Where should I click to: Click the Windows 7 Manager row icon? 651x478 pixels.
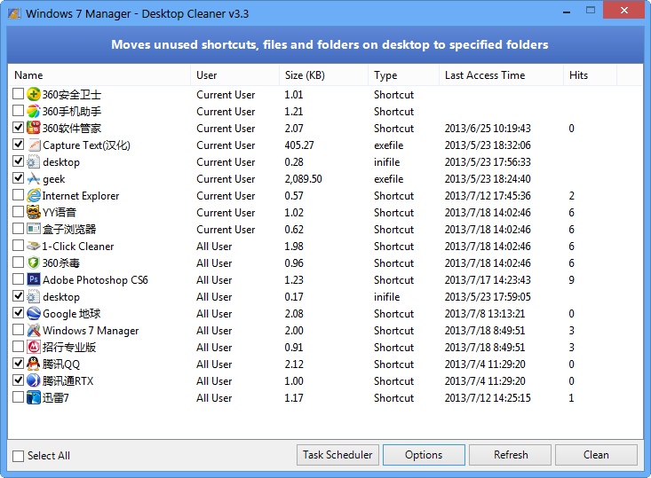pos(34,331)
